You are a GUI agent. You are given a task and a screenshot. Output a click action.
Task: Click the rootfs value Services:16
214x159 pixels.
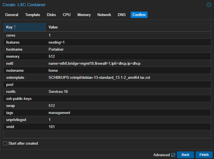58,91
